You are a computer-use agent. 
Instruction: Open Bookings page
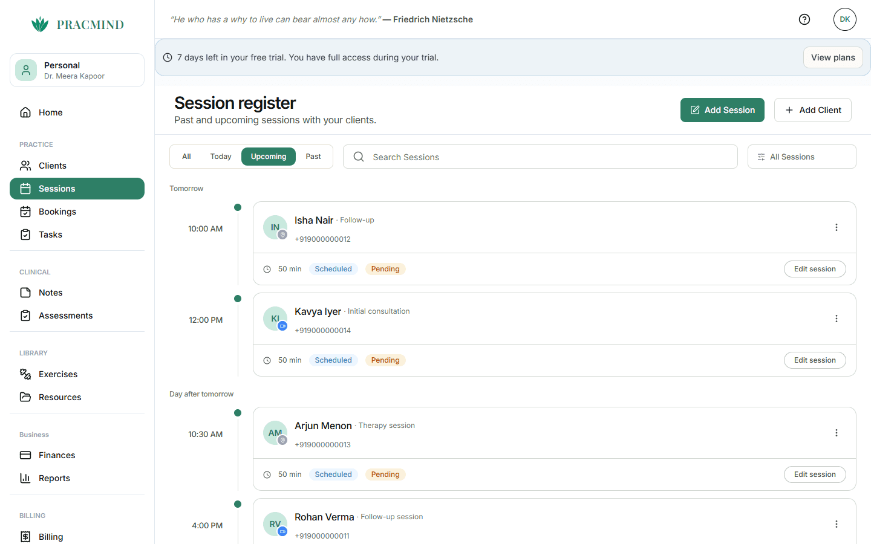pos(77,212)
